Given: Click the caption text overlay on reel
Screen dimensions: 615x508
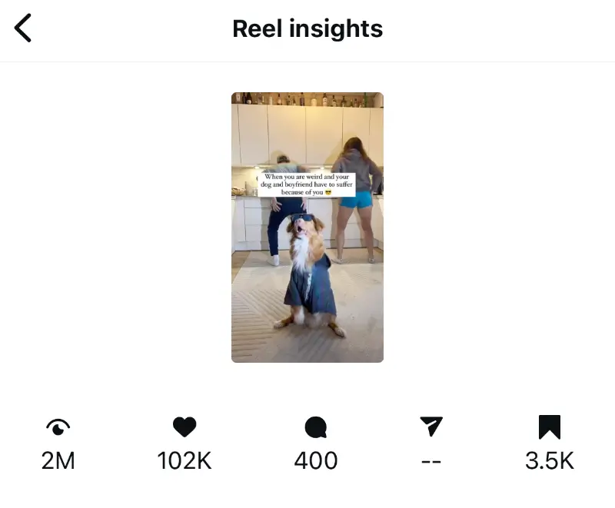Looking at the screenshot, I should point(307,184).
